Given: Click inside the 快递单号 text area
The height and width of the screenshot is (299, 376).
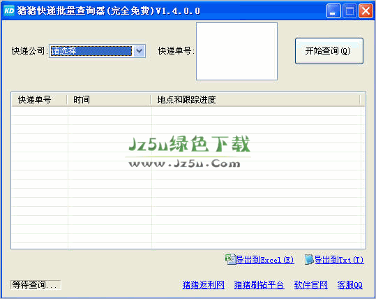Looking at the screenshot, I should tap(236, 52).
